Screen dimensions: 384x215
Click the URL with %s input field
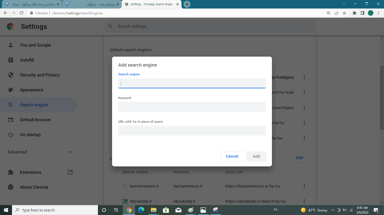coord(192,130)
